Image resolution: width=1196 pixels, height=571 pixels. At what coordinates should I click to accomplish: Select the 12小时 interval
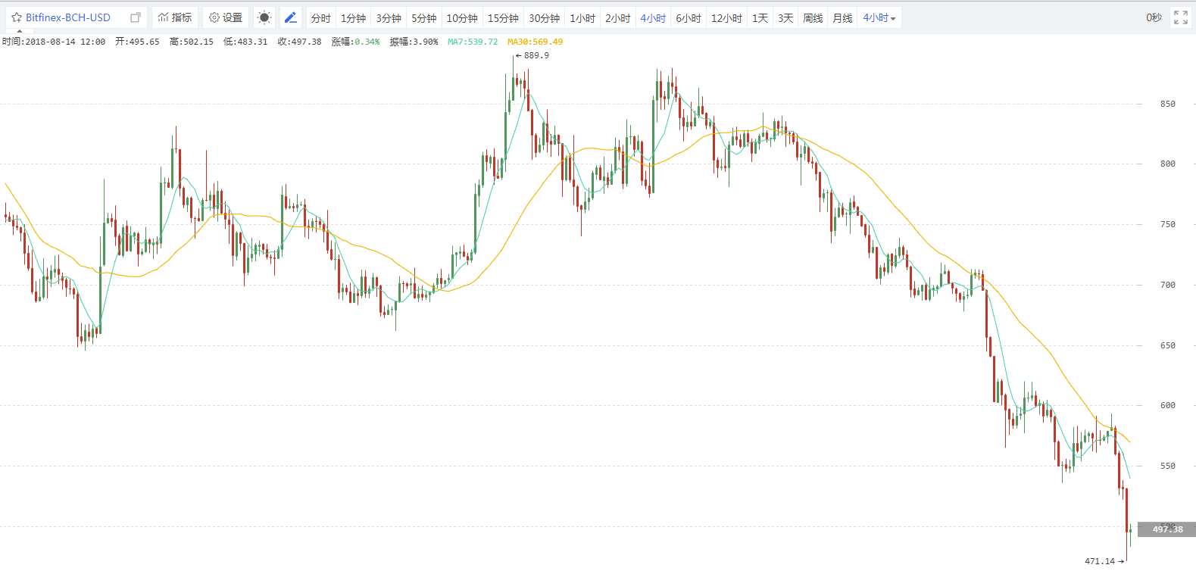(x=726, y=18)
